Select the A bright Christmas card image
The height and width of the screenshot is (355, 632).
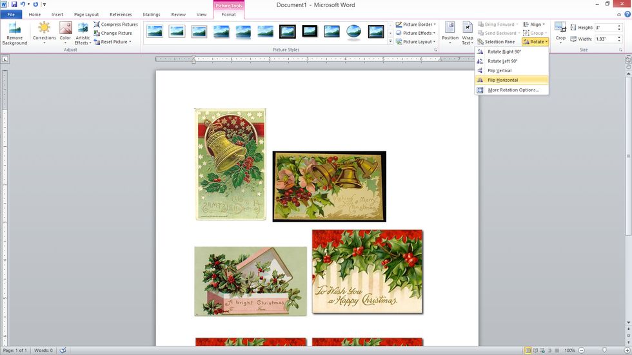[250, 281]
